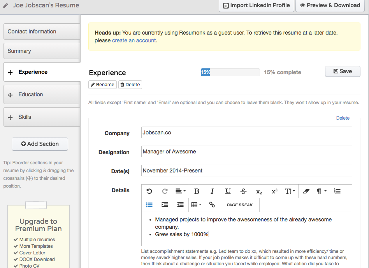Go to the Education section
The width and height of the screenshot is (369, 268).
(42, 94)
